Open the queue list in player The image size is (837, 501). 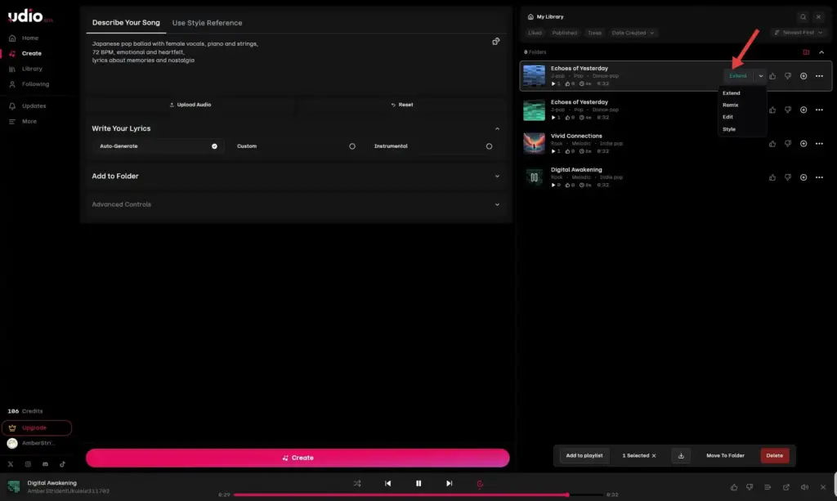(768, 487)
